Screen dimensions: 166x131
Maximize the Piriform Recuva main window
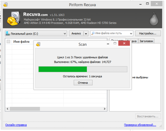pos(147,4)
